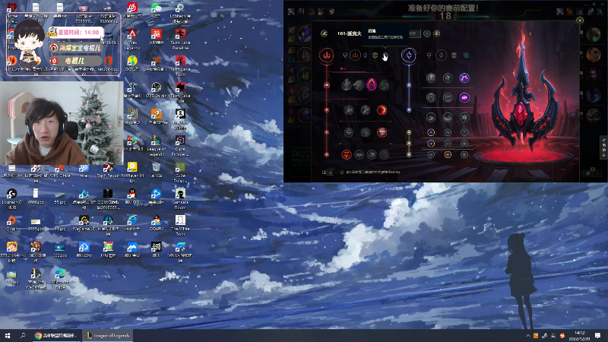
Task: Open WPS Office desktop shortcut
Action: pos(60,170)
